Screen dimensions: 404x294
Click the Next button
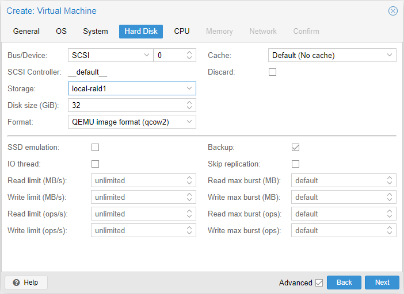(382, 283)
